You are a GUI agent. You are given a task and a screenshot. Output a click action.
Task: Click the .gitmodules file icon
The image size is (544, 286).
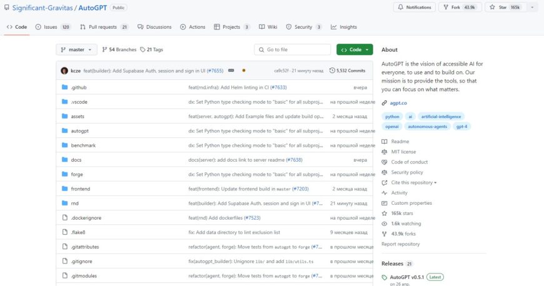(64, 275)
